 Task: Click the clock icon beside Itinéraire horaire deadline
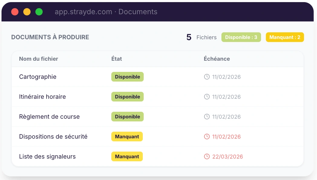207,97
